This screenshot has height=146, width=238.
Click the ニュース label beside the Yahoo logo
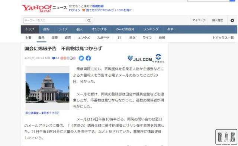[59, 8]
